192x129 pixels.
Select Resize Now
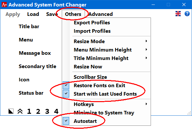click(x=106, y=67)
